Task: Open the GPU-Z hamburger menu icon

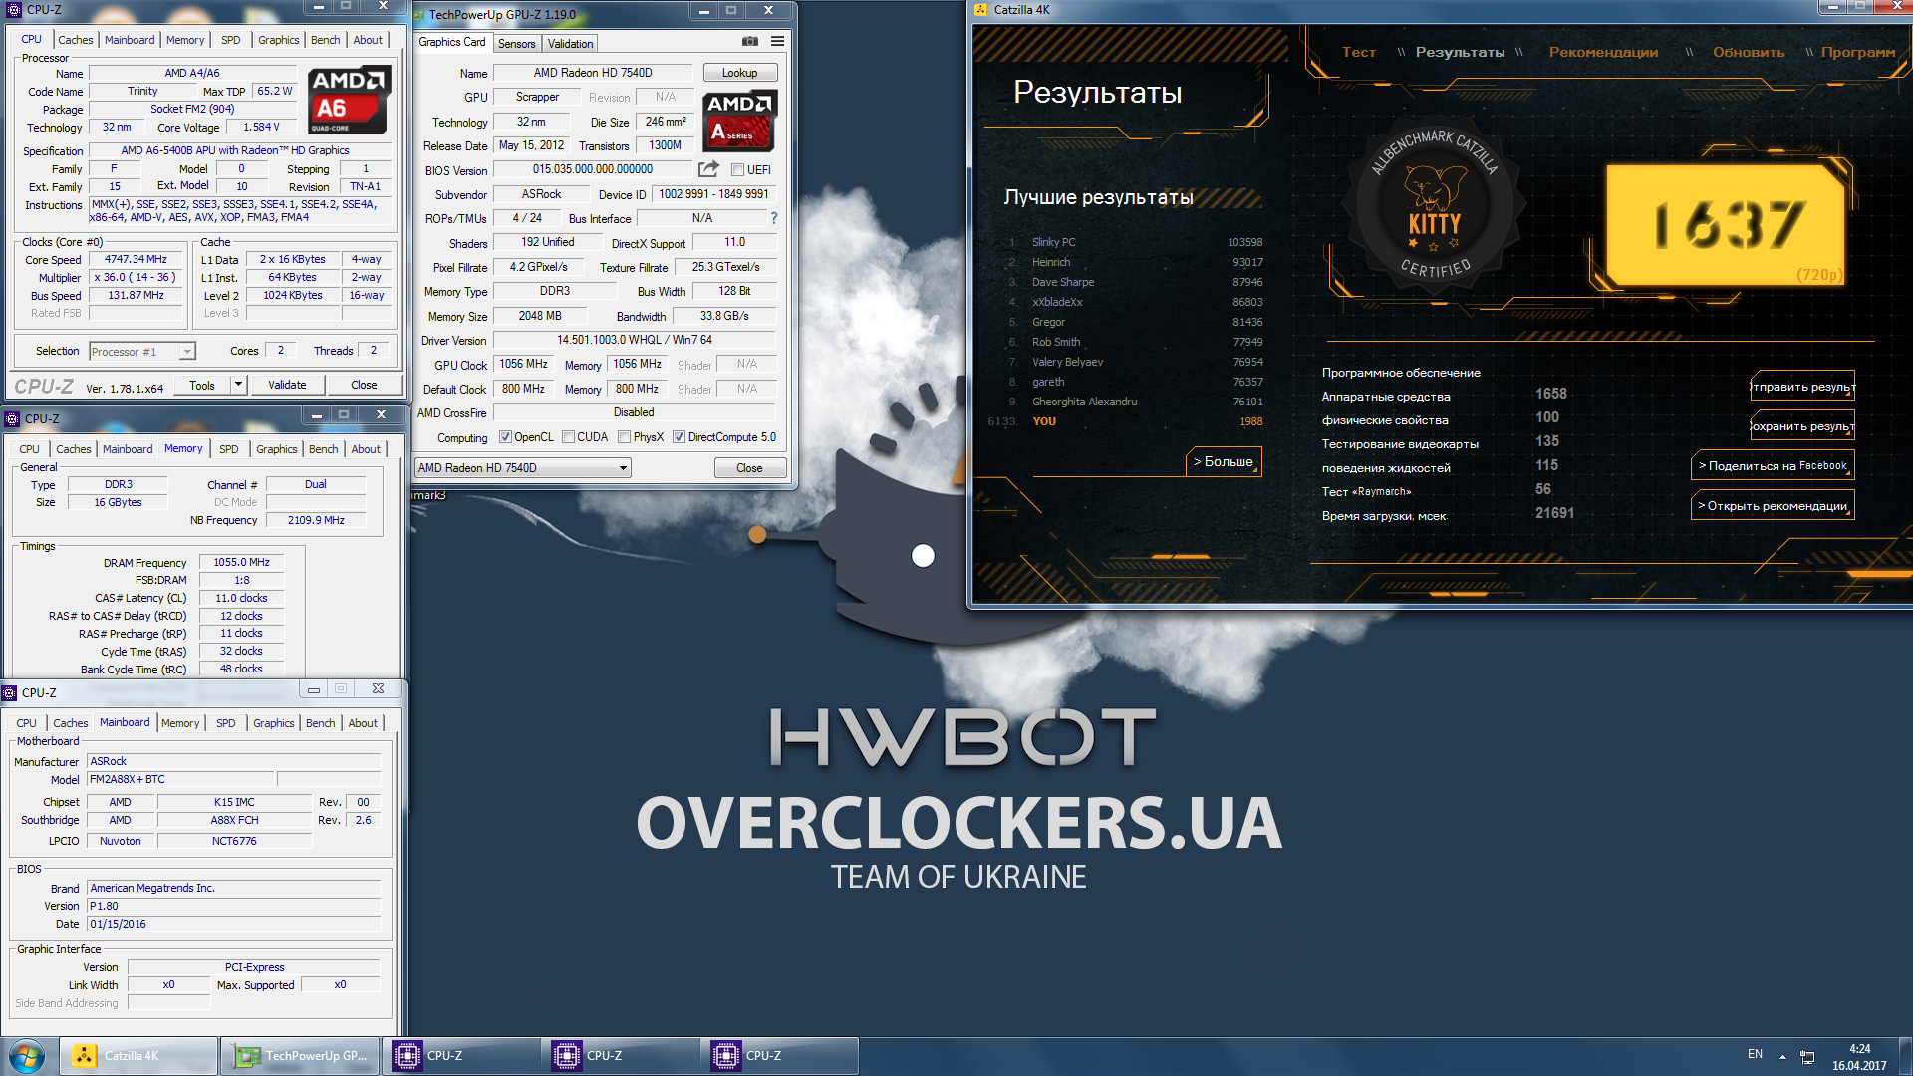Action: click(x=777, y=42)
